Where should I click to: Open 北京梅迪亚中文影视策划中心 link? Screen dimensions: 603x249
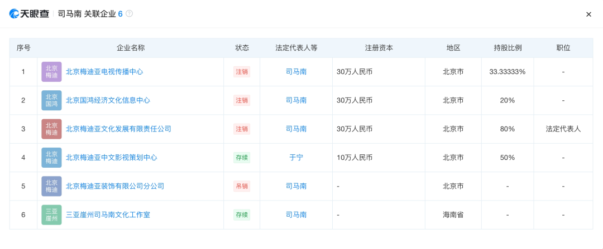[x=112, y=158]
